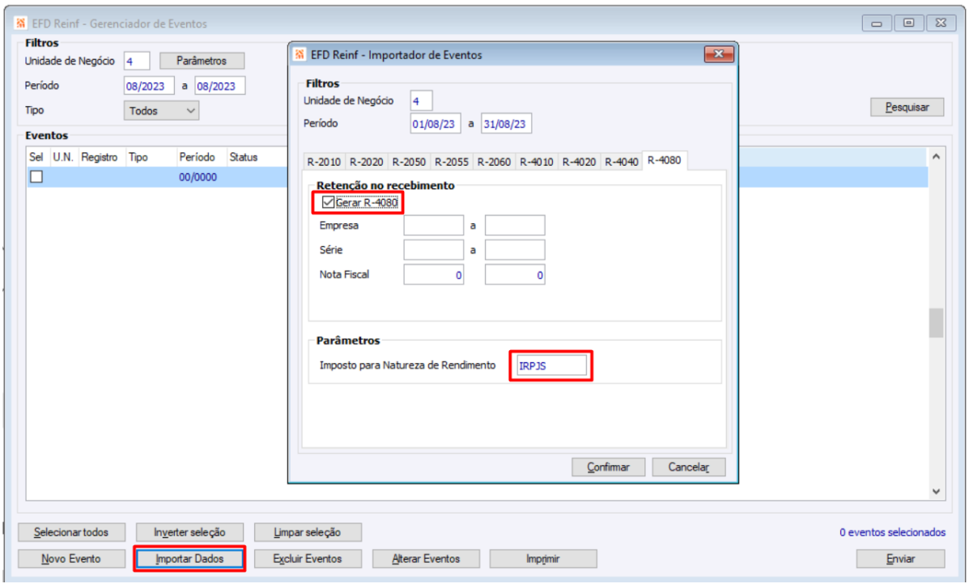
Task: Switch to the R-2010 tab
Action: (x=324, y=162)
